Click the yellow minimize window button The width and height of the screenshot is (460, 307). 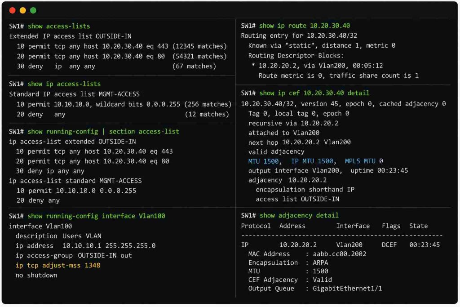tap(22, 11)
